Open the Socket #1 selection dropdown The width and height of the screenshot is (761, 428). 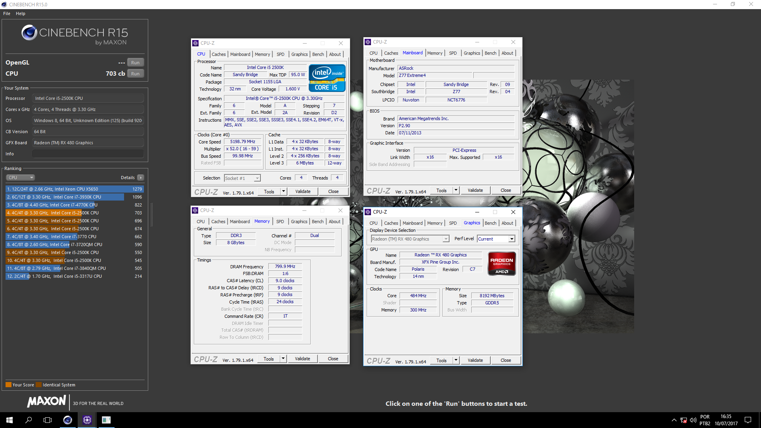point(242,178)
